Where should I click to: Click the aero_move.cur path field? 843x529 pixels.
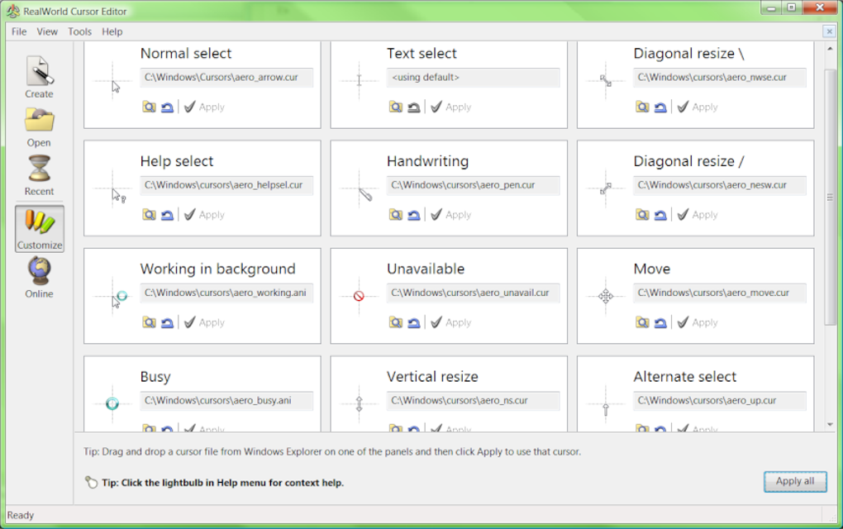coord(720,293)
